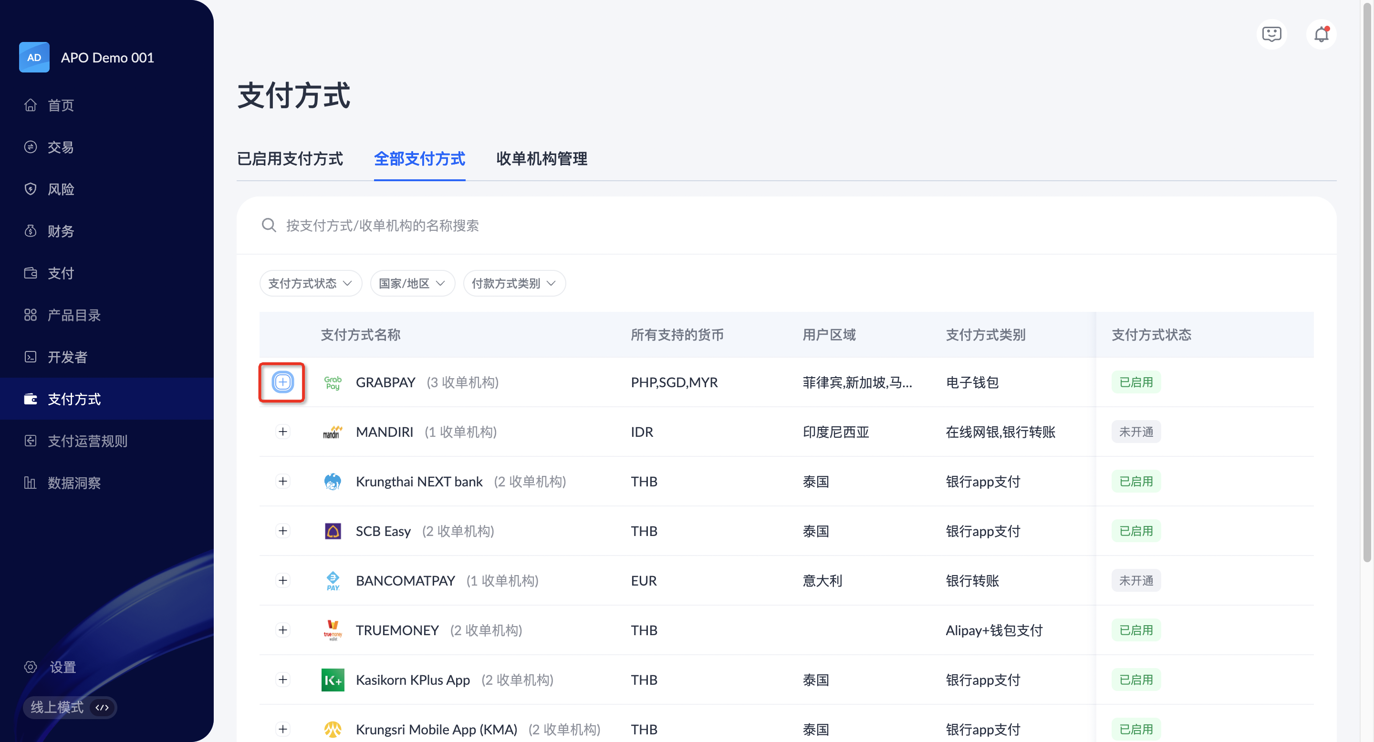This screenshot has width=1374, height=742.
Task: Open the feedback chat icon
Action: (1271, 35)
